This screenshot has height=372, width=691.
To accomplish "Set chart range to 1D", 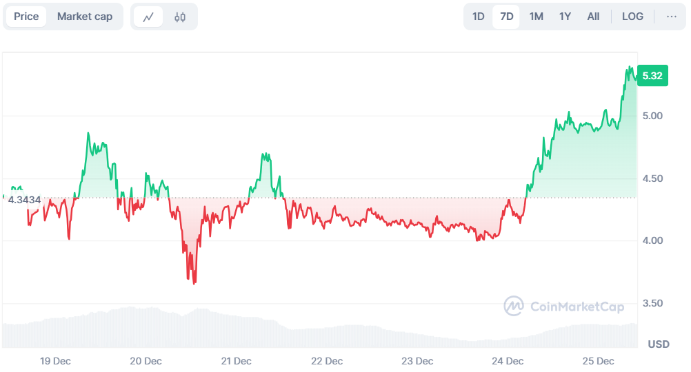I will pyautogui.click(x=478, y=17).
